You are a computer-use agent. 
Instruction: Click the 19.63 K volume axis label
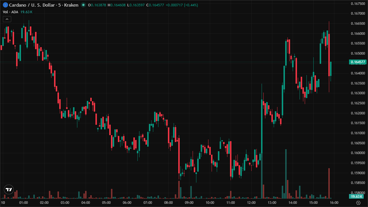pos(357,196)
